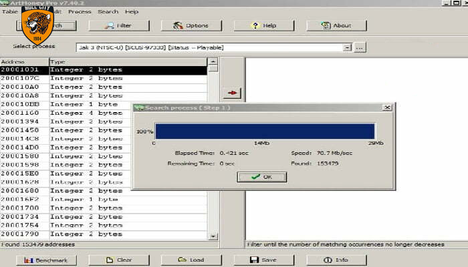Screen dimensions: 468x267
Task: Click the blue search progress bar
Action: 265,131
